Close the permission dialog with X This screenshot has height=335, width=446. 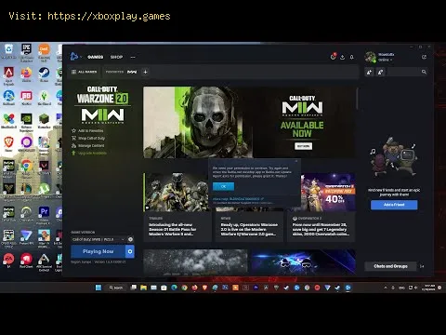tap(296, 161)
